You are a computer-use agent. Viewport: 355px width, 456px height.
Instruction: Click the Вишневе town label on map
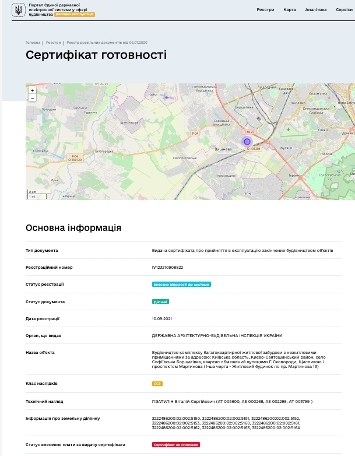click(x=223, y=149)
